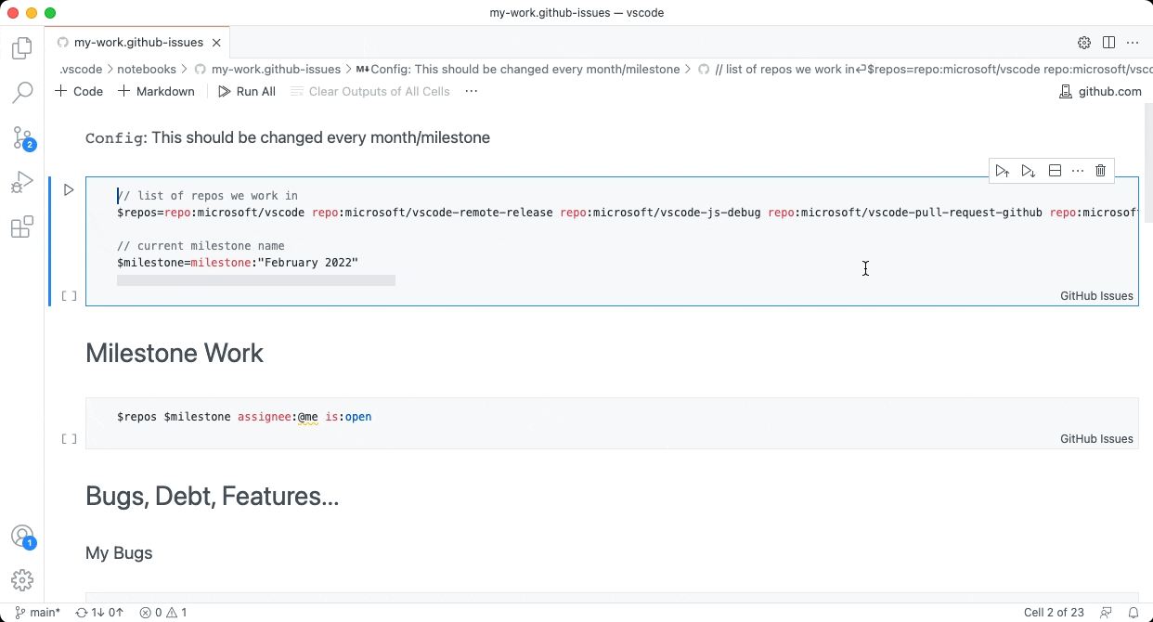The width and height of the screenshot is (1153, 622).
Task: Add a new Markdown cell
Action: point(156,91)
